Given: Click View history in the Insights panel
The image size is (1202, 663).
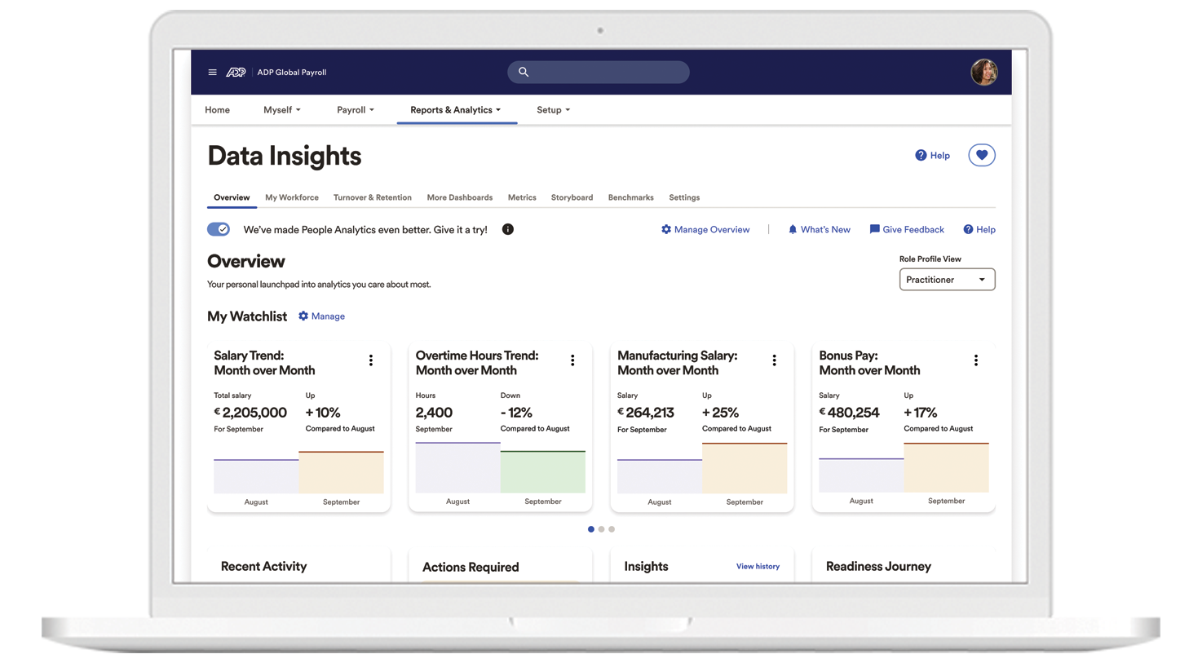Looking at the screenshot, I should click(758, 566).
